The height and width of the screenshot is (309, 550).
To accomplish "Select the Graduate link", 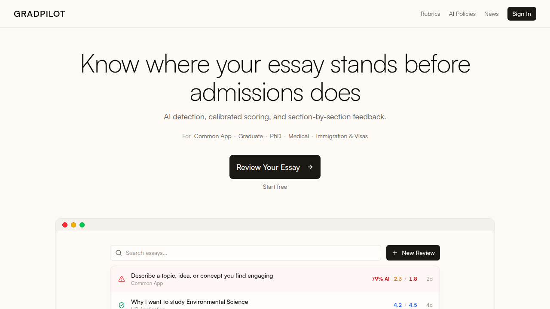I will (251, 136).
